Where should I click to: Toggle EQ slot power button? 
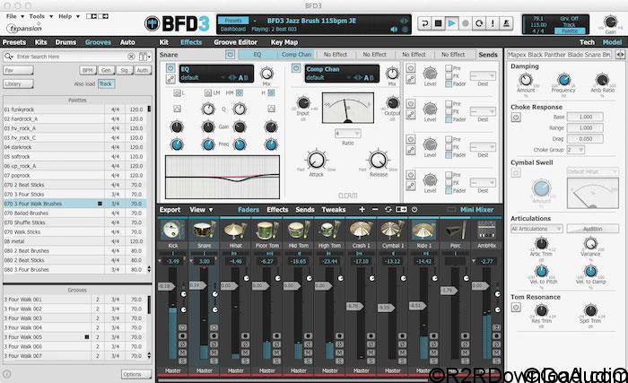(x=170, y=68)
